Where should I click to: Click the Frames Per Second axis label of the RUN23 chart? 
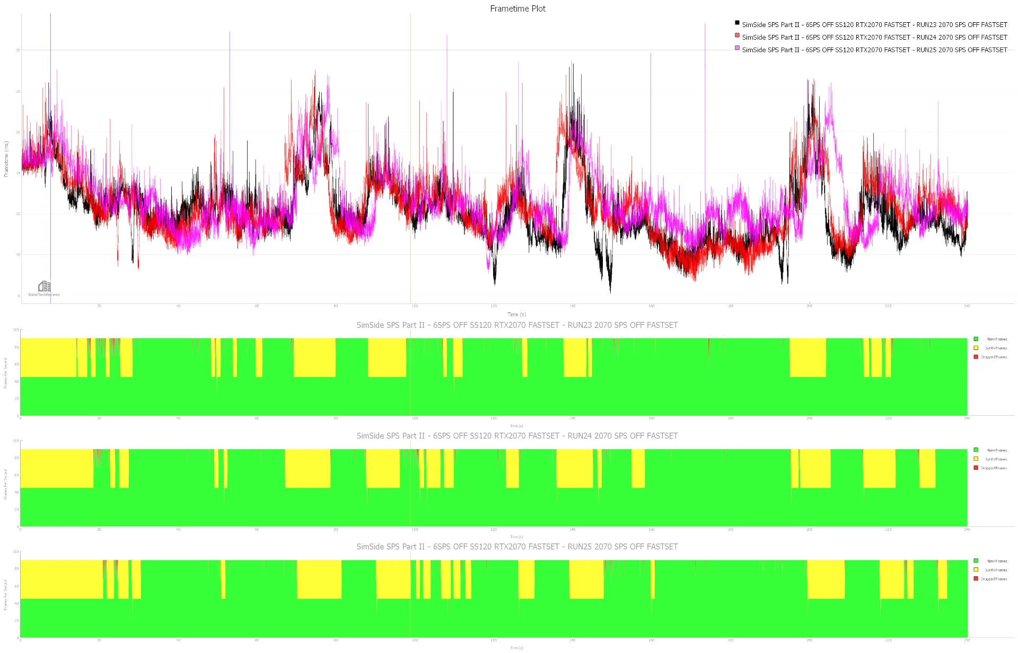click(x=5, y=373)
